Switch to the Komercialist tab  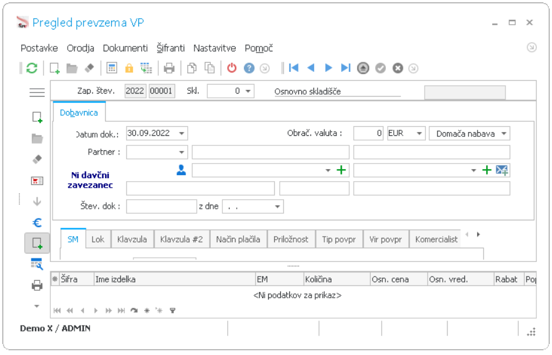[436, 239]
